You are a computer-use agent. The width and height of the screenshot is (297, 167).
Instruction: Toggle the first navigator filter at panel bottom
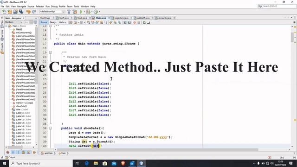click(x=8, y=152)
